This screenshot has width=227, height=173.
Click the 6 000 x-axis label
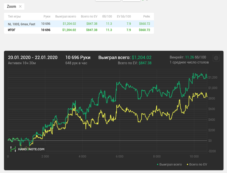pyautogui.click(x=120, y=156)
